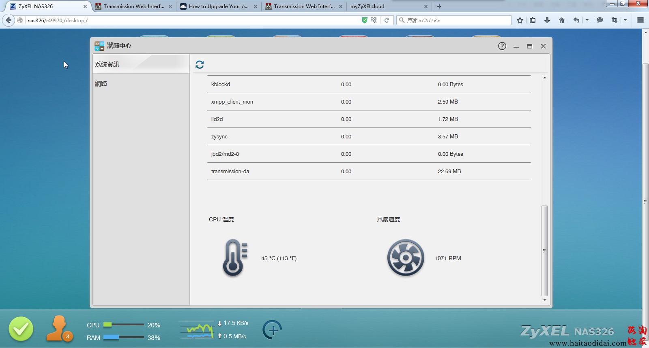Open a new browser tab
Screen dimensions: 649x348
coord(439,6)
